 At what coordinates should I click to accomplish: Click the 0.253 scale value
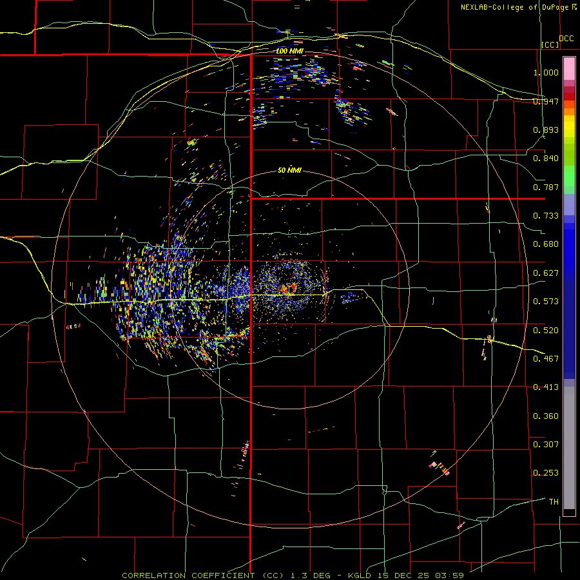tap(546, 473)
